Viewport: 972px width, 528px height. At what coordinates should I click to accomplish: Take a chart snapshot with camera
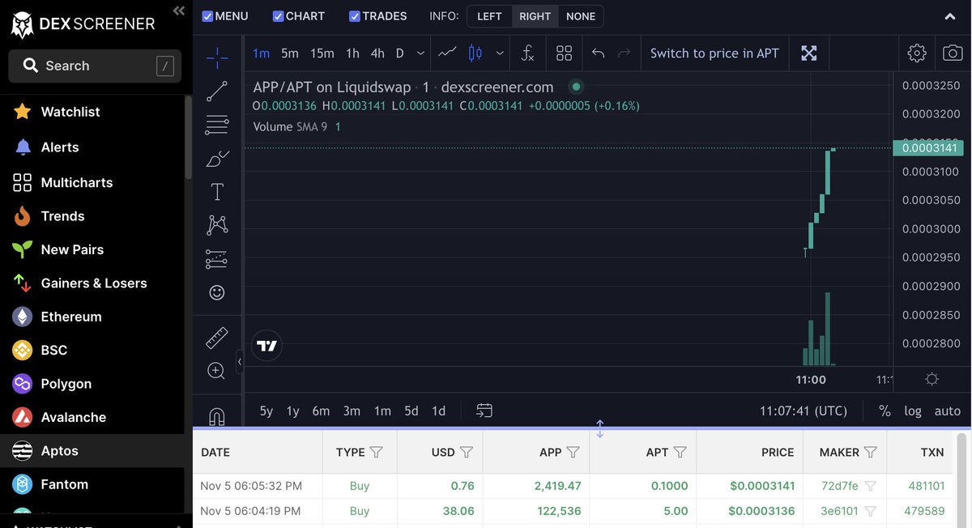click(953, 53)
